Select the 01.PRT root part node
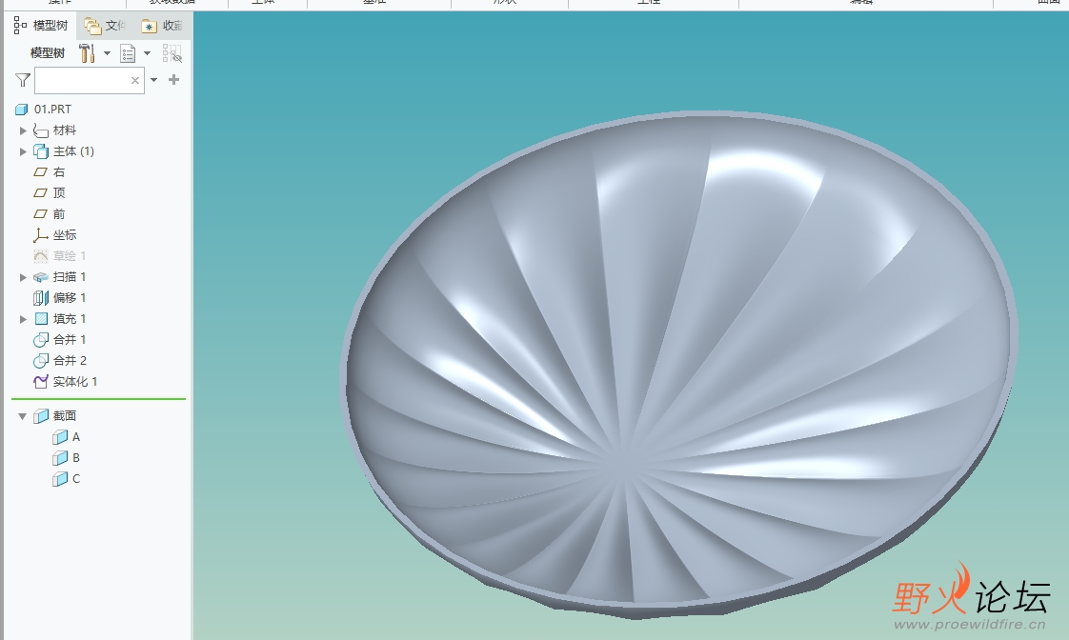The image size is (1069, 640). tap(53, 110)
